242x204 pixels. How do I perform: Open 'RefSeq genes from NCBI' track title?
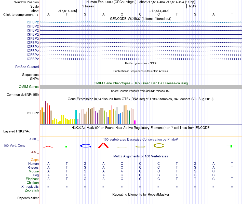pos(141,63)
